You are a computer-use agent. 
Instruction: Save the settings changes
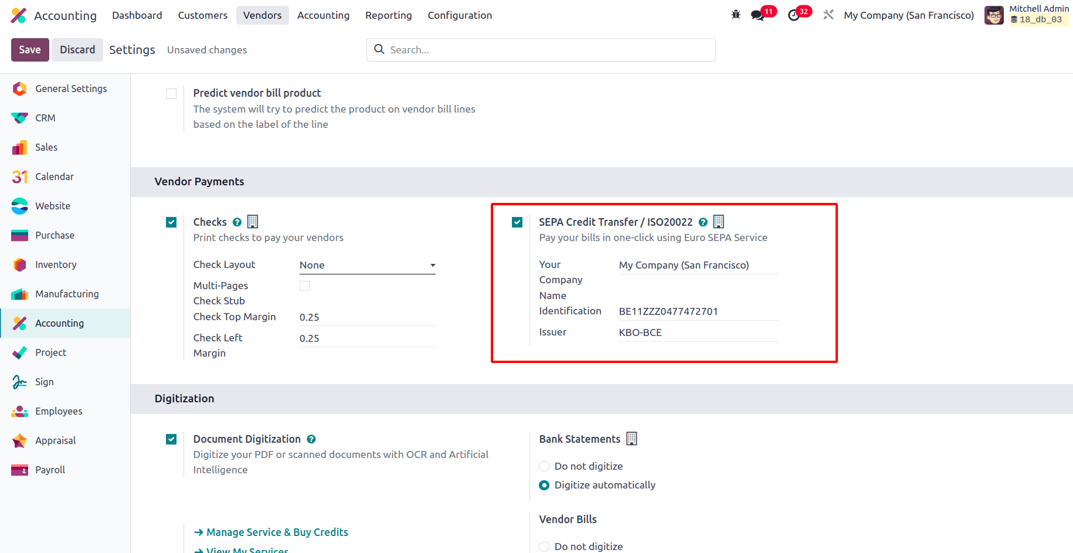click(30, 50)
